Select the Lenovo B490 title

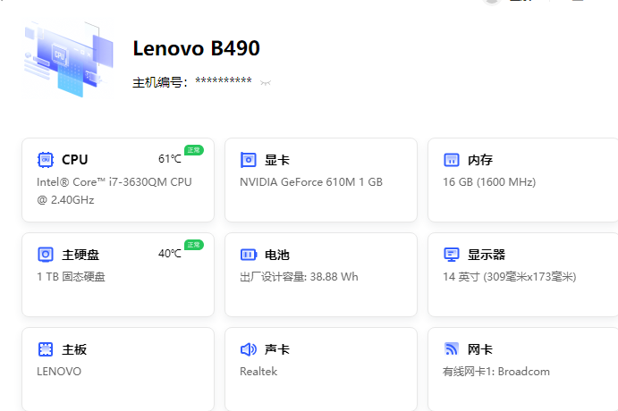coord(196,48)
